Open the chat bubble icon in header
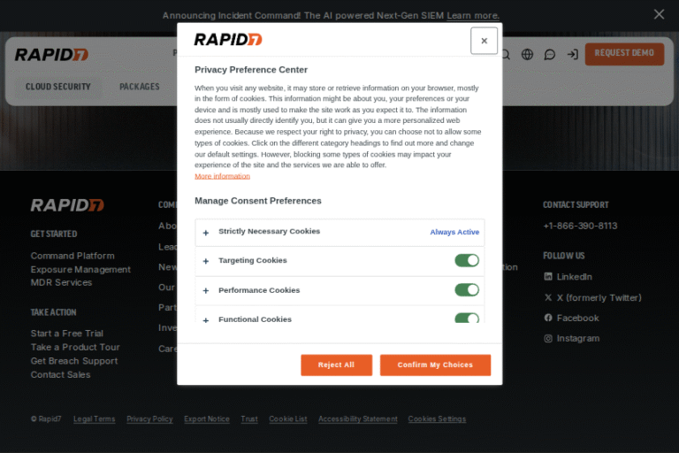The width and height of the screenshot is (679, 453). 549,54
